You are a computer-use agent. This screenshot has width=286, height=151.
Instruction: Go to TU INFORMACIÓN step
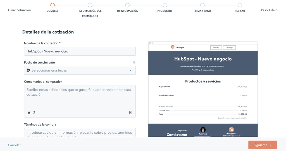coord(127,5)
